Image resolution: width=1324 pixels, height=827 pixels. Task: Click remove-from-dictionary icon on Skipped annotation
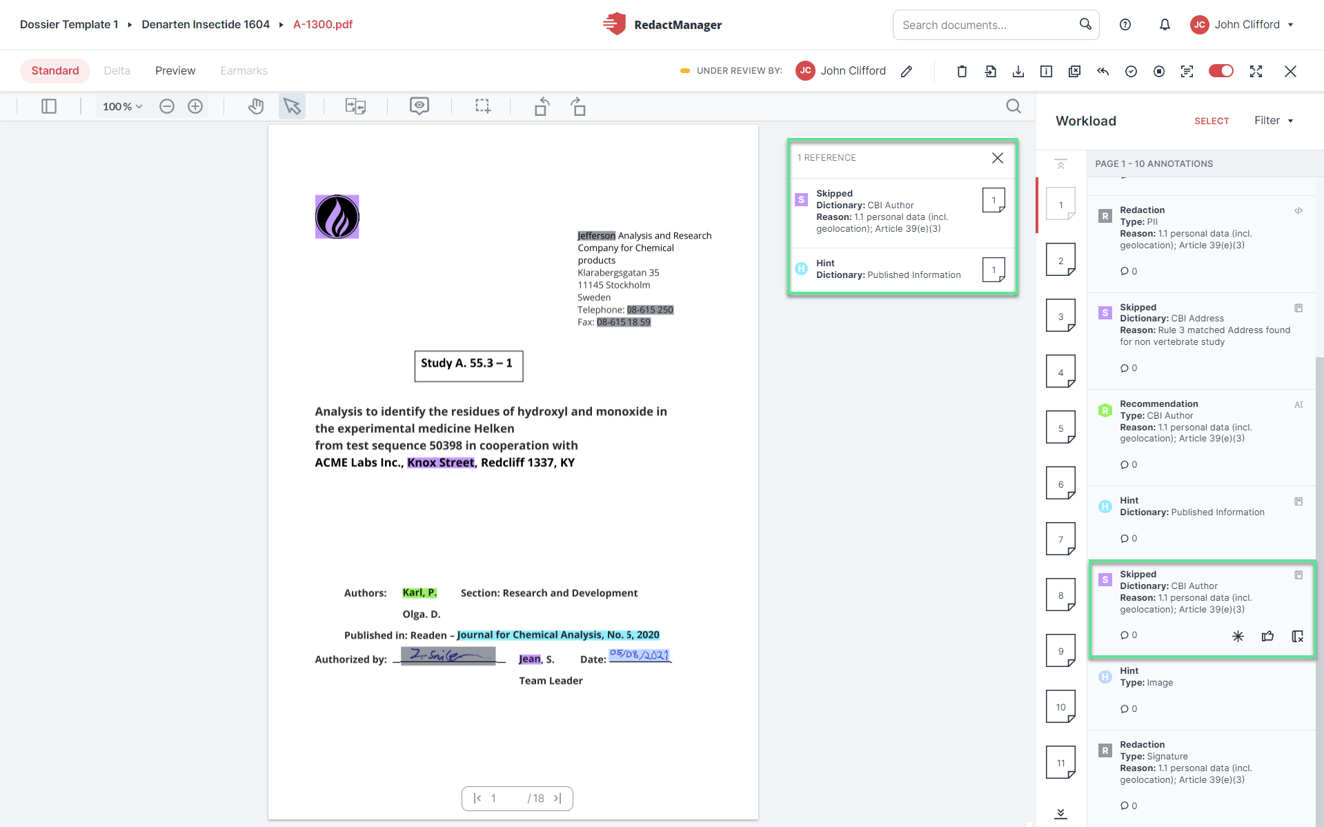tap(1298, 636)
